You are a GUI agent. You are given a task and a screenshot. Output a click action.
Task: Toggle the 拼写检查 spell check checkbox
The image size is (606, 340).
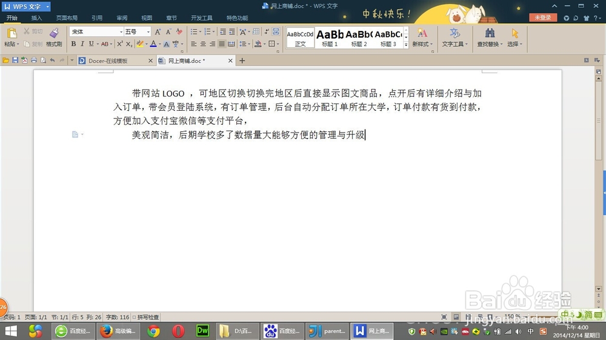134,317
